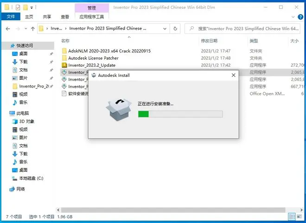Viewport: 306px width, 223px height.
Task: Click the horizontal scrollbar right arrow
Action: click(301, 210)
